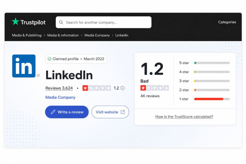
Task: Go to Media & Publishing breadcrumb
Action: point(27,35)
